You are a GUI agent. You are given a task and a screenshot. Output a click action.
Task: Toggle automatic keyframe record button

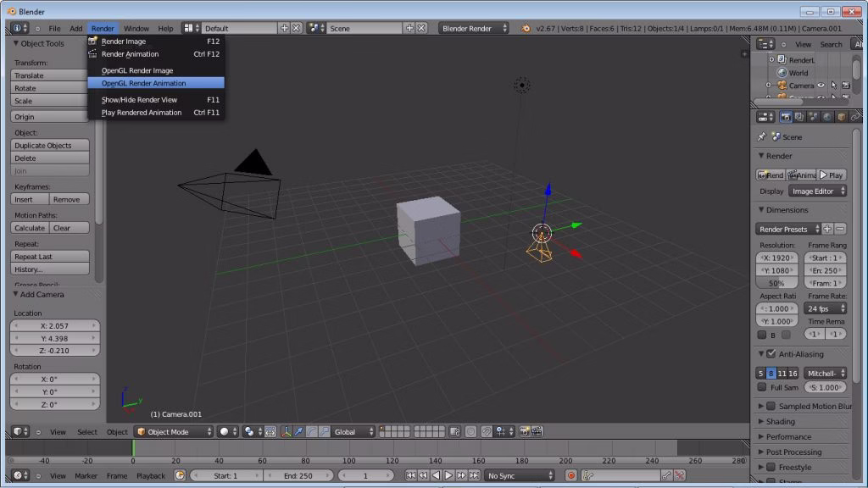571,475
